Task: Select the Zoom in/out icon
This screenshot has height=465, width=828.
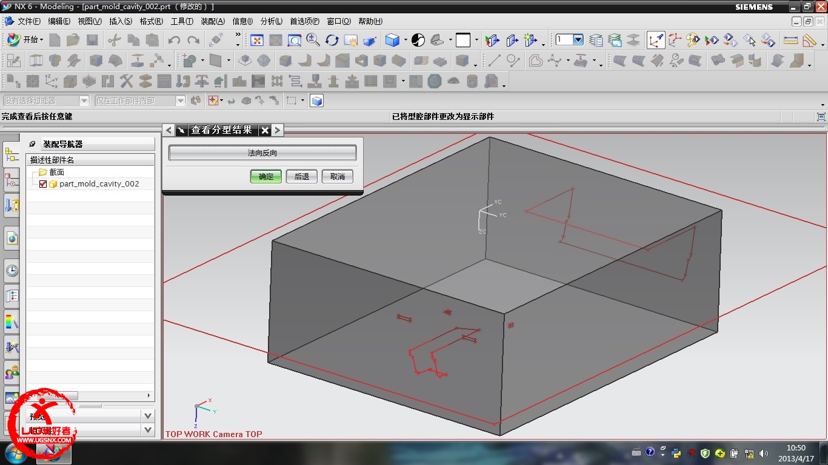Action: pos(313,40)
